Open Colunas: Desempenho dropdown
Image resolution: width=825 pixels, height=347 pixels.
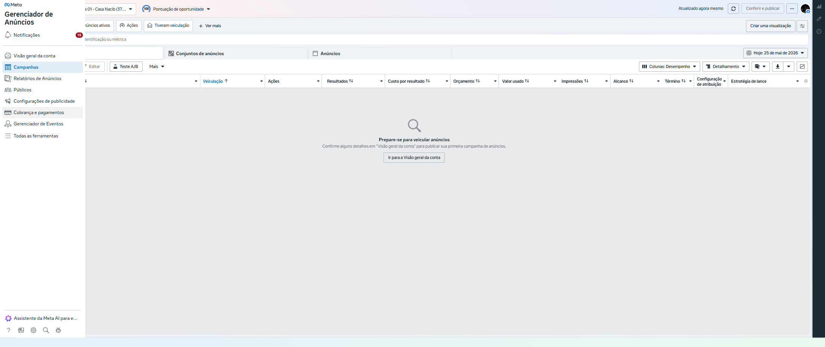click(670, 66)
